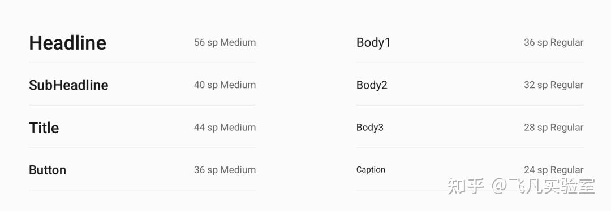The height and width of the screenshot is (211, 611).
Task: Click the Headline text sample
Action: pyautogui.click(x=67, y=42)
